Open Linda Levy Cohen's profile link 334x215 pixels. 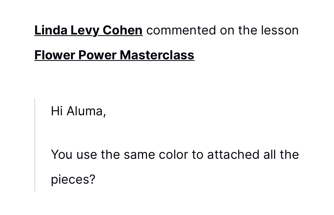point(88,30)
